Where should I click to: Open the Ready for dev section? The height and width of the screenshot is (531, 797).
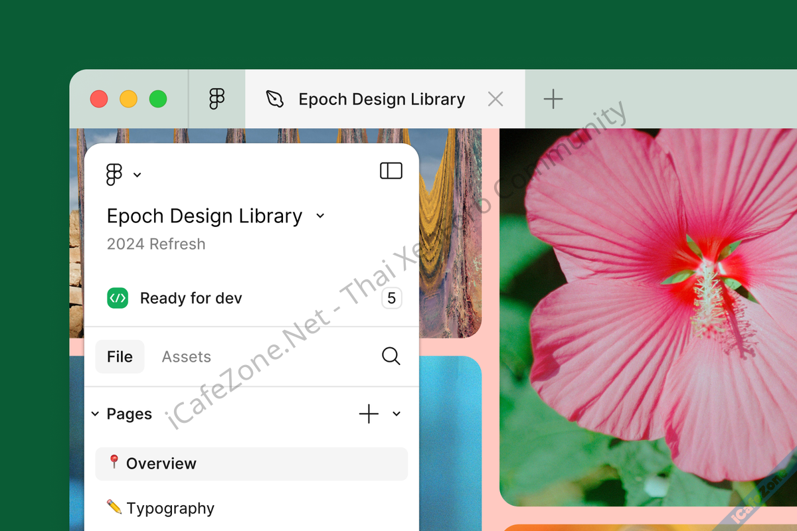252,298
